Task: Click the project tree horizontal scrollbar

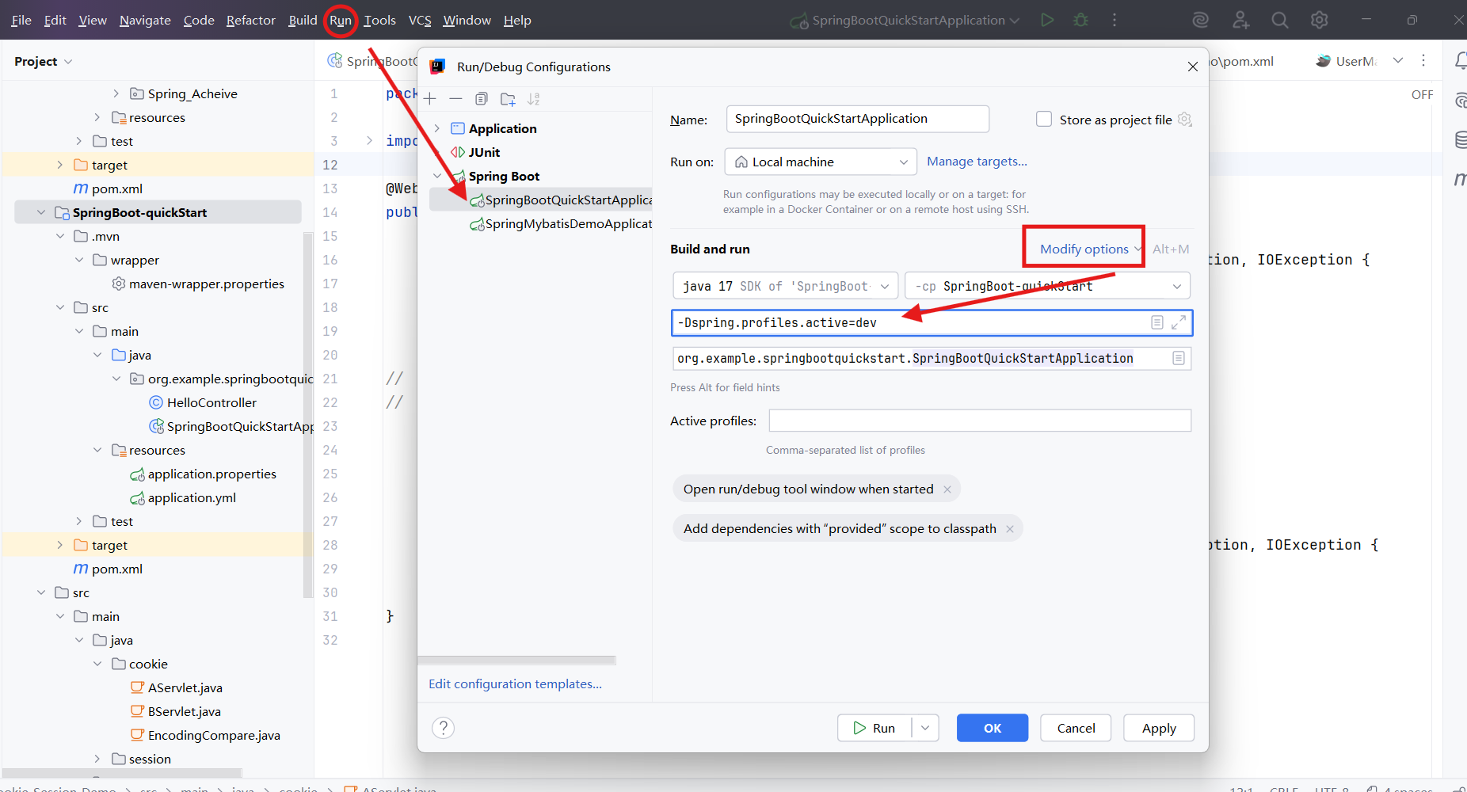Action: click(x=122, y=772)
